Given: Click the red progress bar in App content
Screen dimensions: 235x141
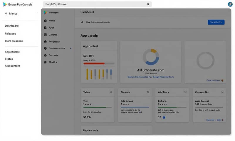Looking at the screenshot, I should (x=94, y=63).
